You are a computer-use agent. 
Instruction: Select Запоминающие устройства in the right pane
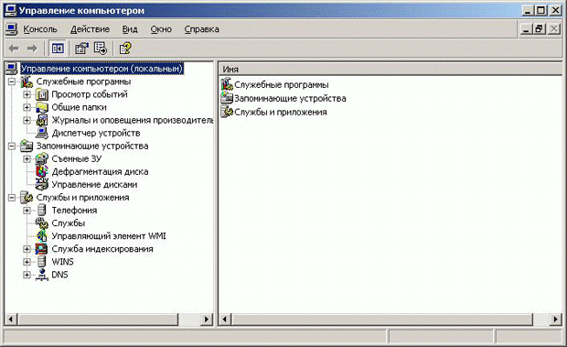point(290,98)
